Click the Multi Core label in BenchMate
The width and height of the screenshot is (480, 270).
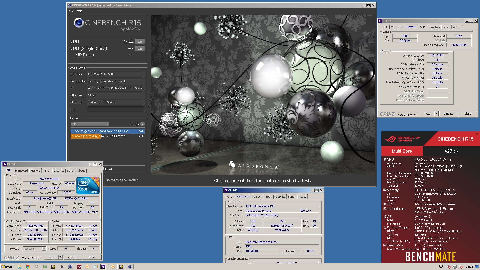click(x=402, y=151)
